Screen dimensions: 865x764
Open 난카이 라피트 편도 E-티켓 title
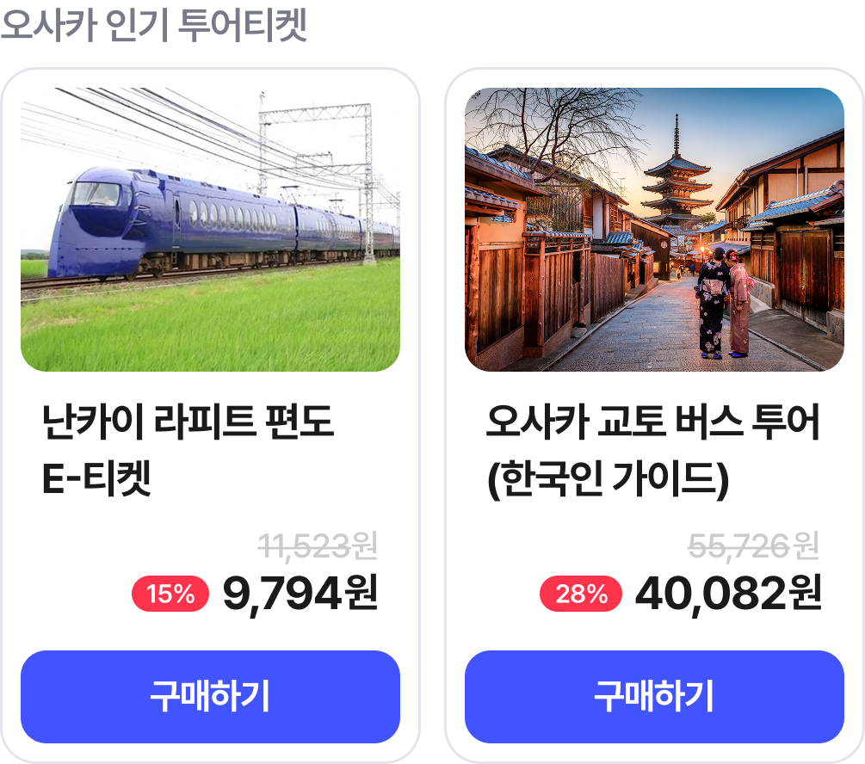pos(188,451)
